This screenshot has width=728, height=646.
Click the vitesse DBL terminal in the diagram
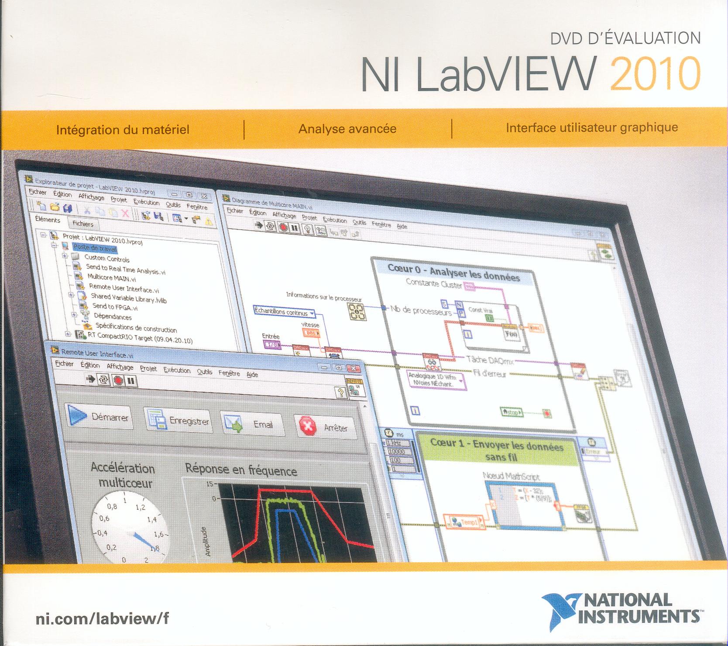click(x=311, y=333)
